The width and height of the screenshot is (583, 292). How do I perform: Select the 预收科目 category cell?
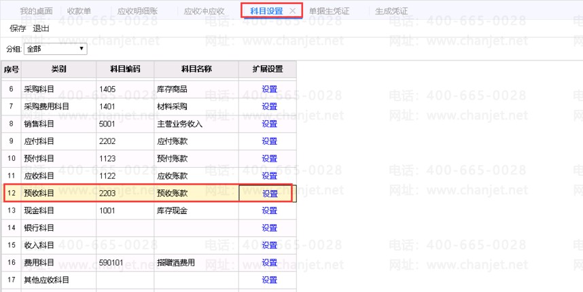point(58,193)
